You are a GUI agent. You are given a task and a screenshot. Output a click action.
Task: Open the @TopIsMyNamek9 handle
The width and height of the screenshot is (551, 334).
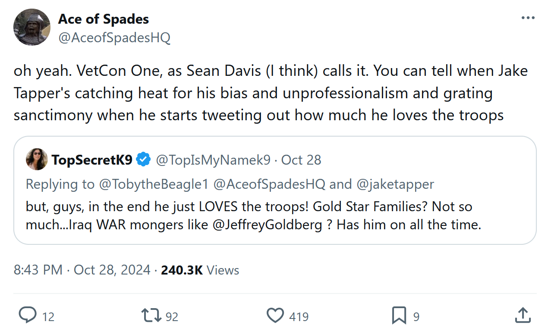213,160
